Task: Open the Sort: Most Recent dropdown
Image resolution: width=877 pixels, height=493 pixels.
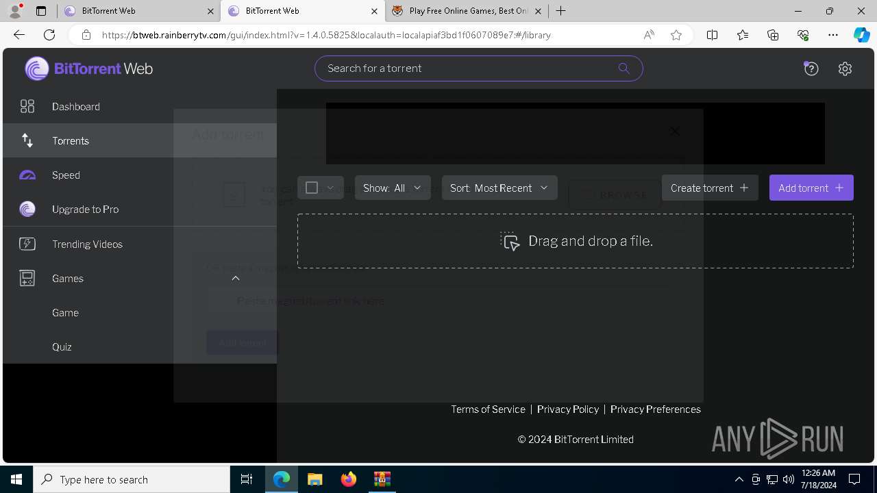Action: coord(499,188)
